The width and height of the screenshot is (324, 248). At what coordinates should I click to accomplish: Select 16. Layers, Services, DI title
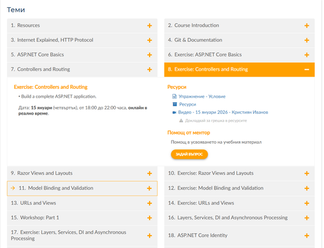click(228, 218)
